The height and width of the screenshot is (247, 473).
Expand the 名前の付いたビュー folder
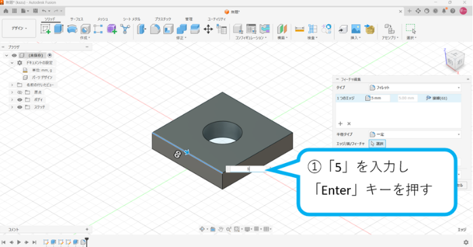click(12, 85)
